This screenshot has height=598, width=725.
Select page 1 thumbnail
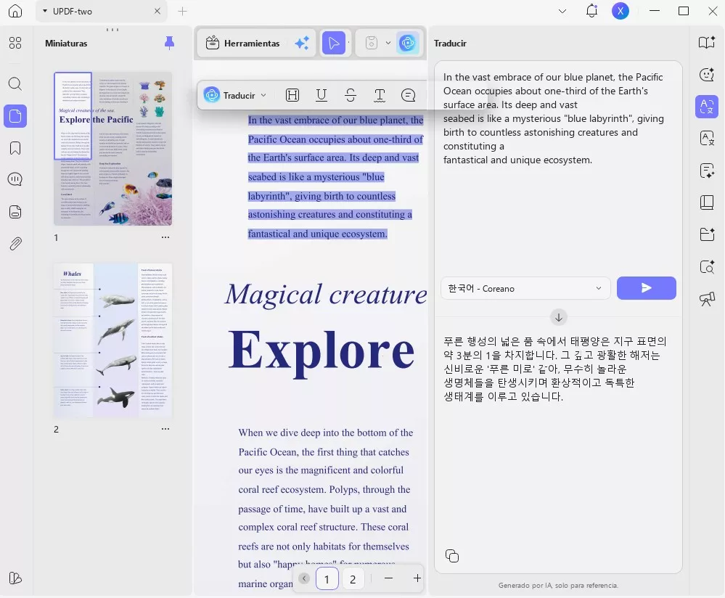112,149
